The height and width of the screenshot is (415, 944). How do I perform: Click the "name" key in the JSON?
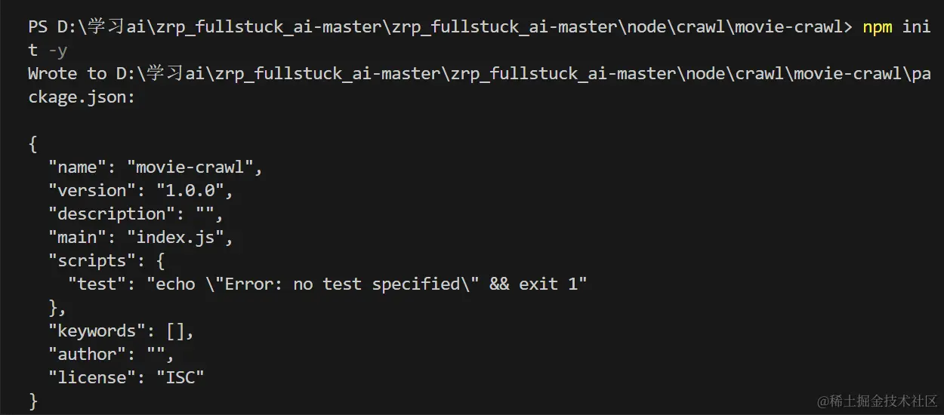point(78,167)
